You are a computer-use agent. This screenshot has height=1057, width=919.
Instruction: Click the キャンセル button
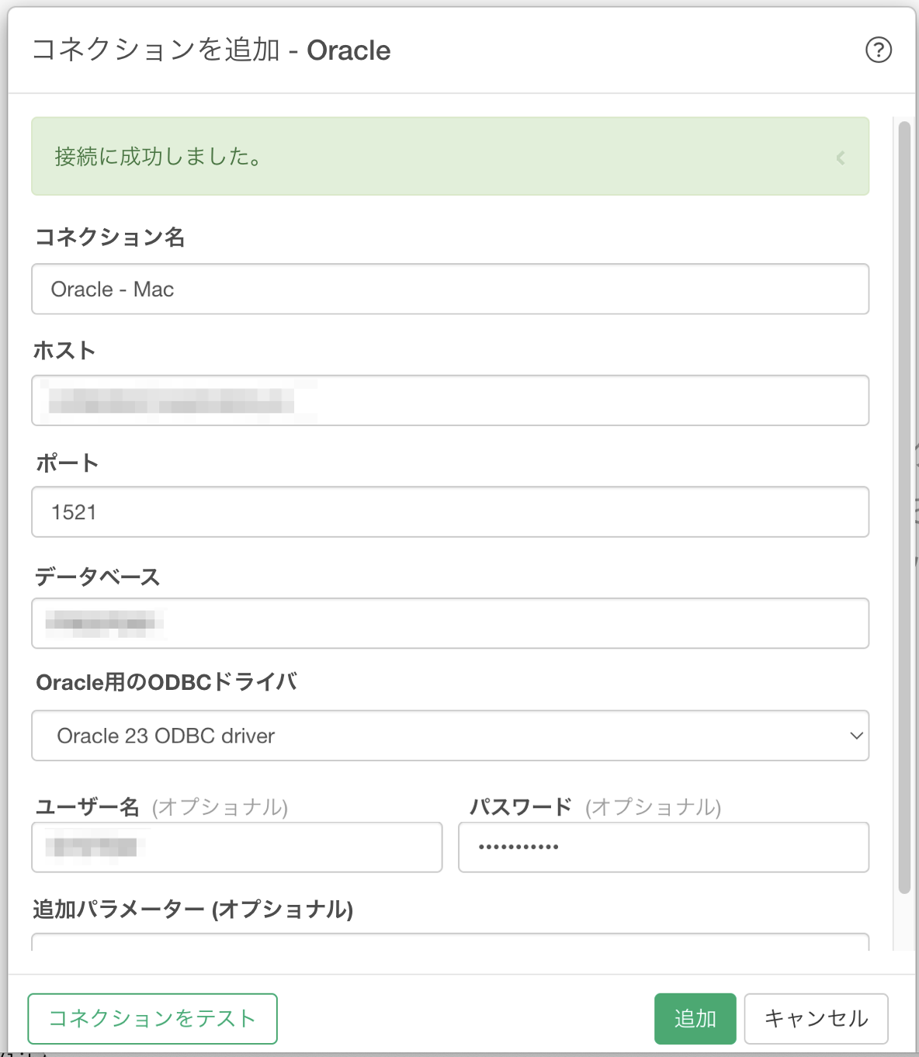tap(816, 1019)
